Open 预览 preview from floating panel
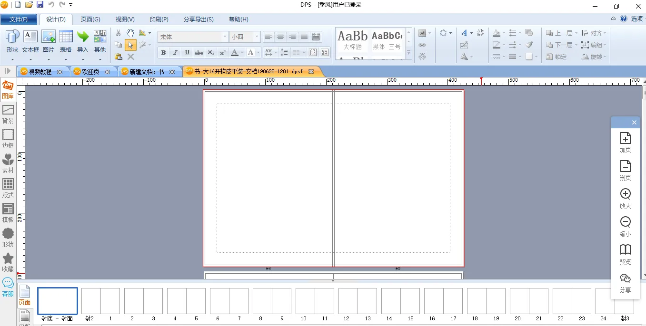The width and height of the screenshot is (646, 326). 625,254
